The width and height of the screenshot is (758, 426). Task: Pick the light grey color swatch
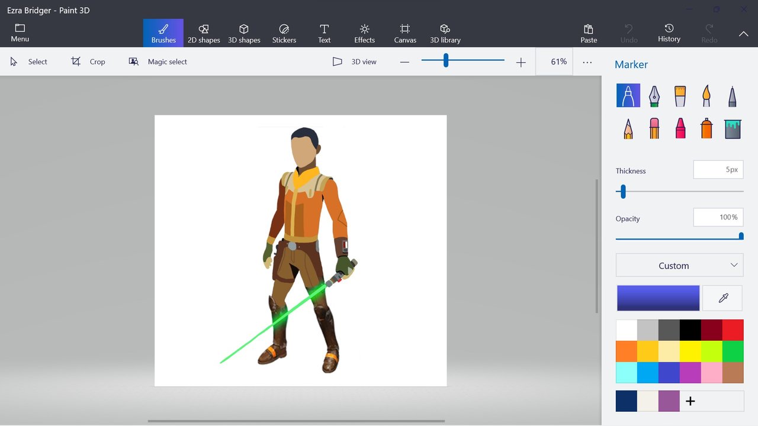[648, 330]
